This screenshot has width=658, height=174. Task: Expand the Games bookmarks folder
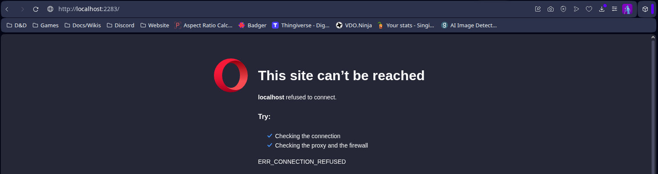46,25
